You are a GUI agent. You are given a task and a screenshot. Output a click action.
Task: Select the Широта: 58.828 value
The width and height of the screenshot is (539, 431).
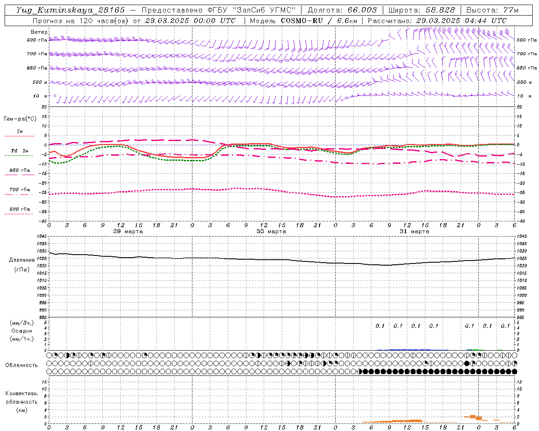(421, 10)
